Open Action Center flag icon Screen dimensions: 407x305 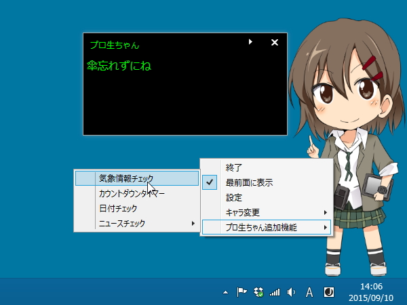(241, 292)
